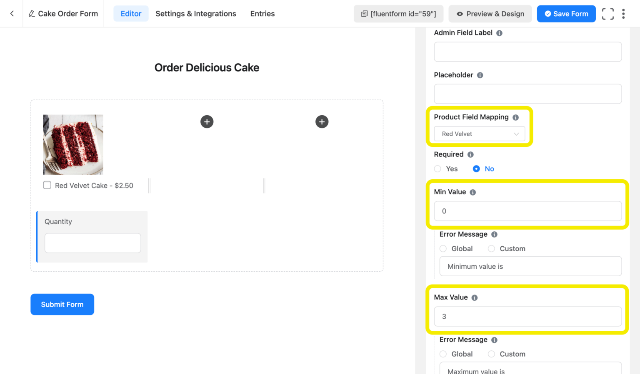Open the Entries tab
Screen dimensions: 640x374
262,13
